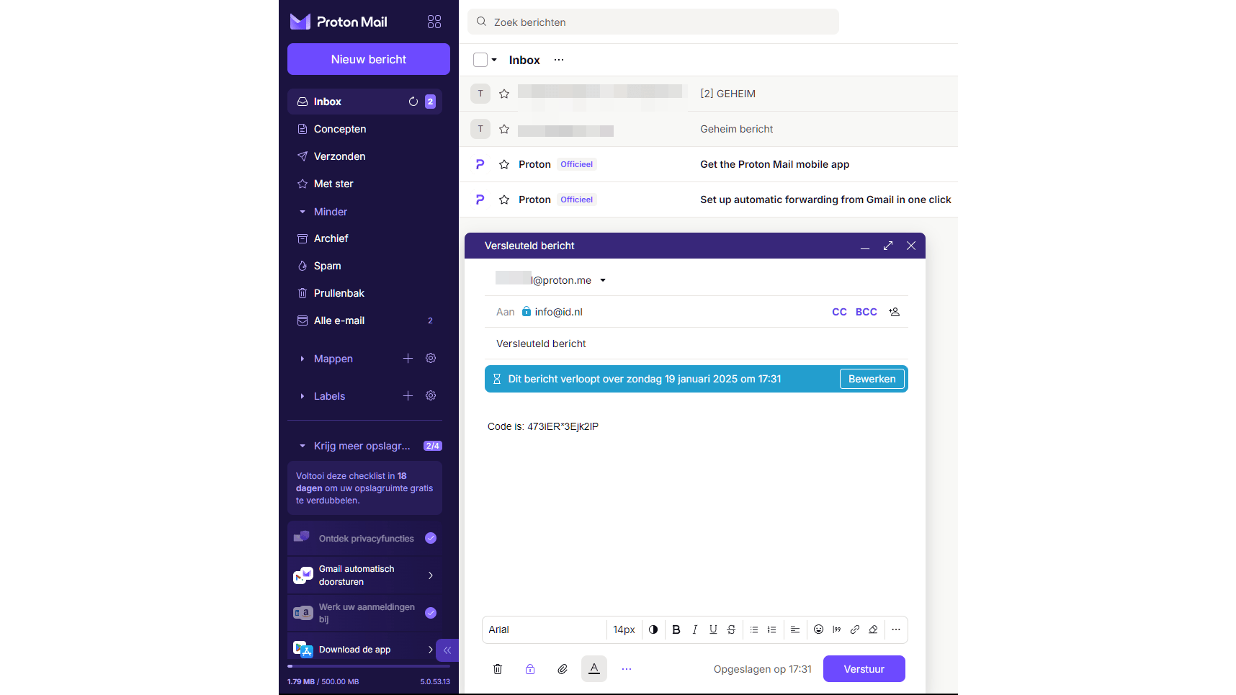1236x695 pixels.
Task: Attach a file with the paperclip
Action: pos(563,669)
